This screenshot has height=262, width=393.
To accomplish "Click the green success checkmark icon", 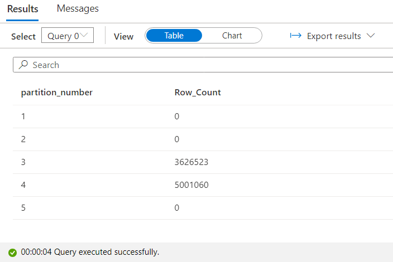I will point(12,253).
